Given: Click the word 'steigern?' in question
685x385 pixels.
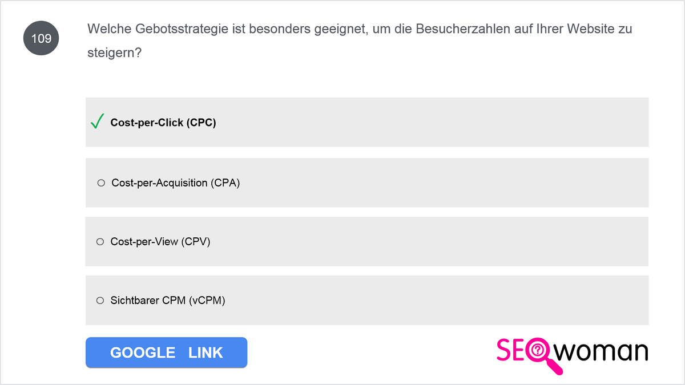Looking at the screenshot, I should [115, 52].
